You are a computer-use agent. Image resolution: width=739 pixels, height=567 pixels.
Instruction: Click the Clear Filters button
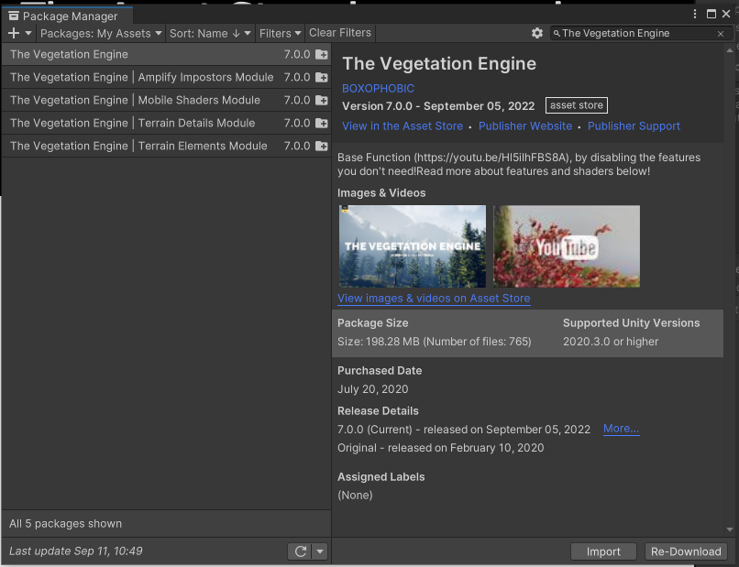coord(340,33)
